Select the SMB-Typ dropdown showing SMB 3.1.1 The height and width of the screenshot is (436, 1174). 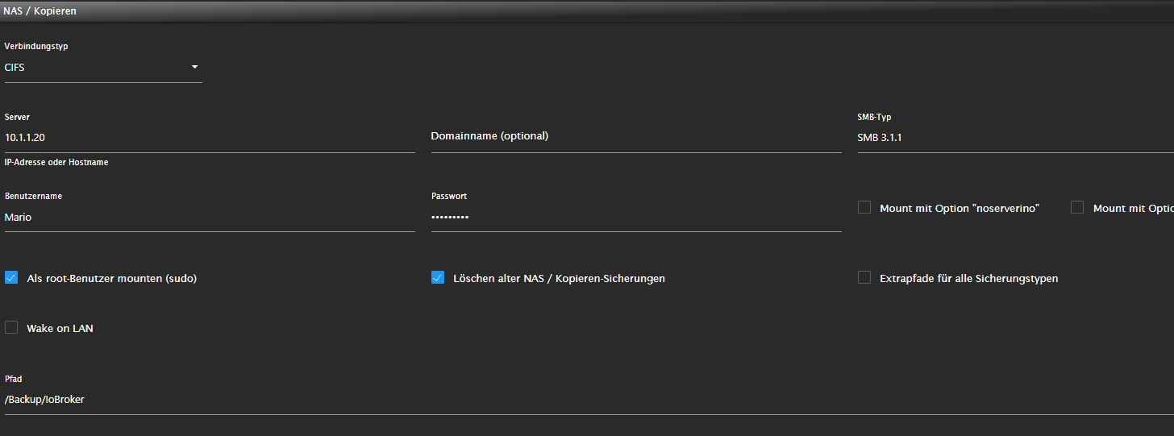tap(1015, 138)
